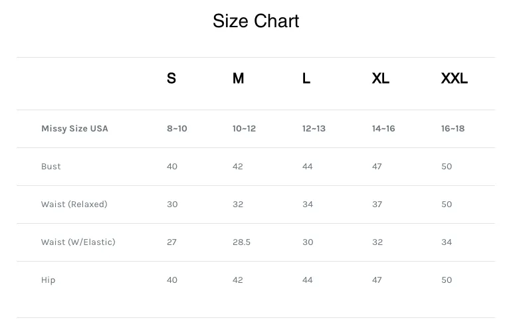Screen dimensions: 517x328
Task: Select the XXL column header
Action: (x=455, y=78)
